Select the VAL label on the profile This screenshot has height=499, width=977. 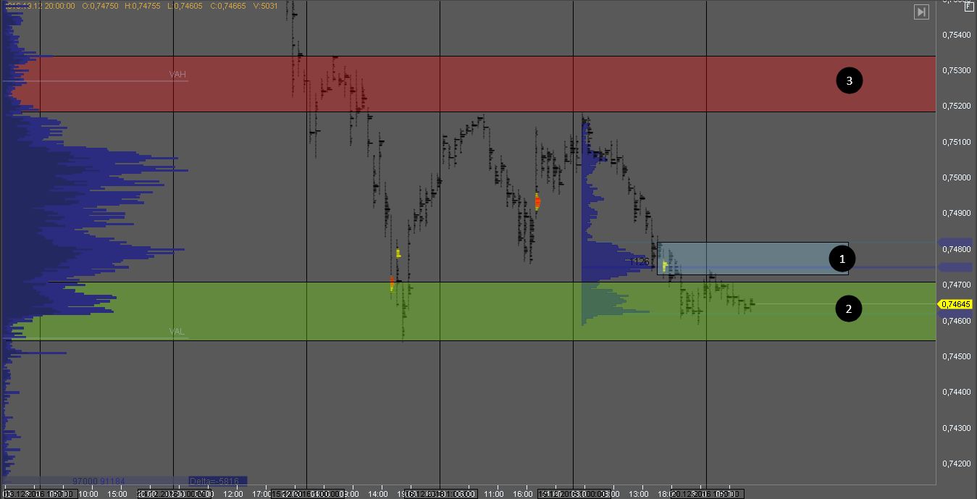(177, 332)
